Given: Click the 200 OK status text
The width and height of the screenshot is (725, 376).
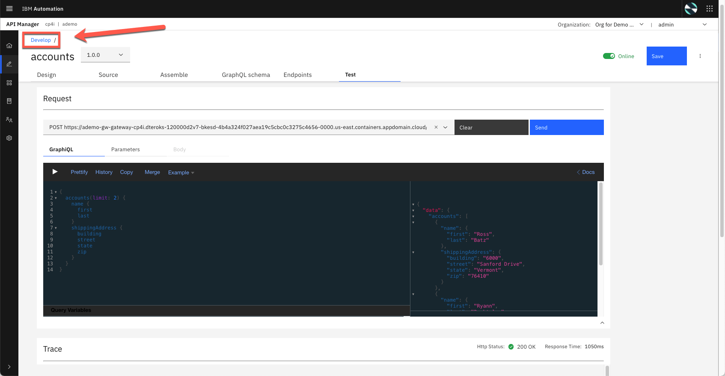Looking at the screenshot, I should click(x=526, y=347).
